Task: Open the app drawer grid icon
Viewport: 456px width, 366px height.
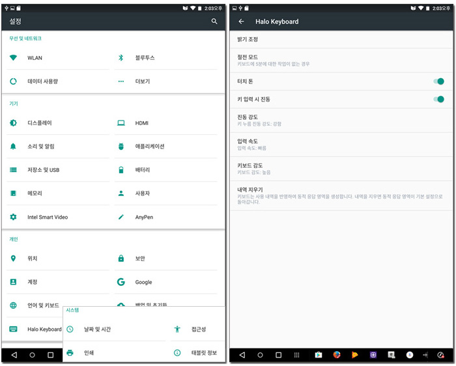Action: click(296, 355)
